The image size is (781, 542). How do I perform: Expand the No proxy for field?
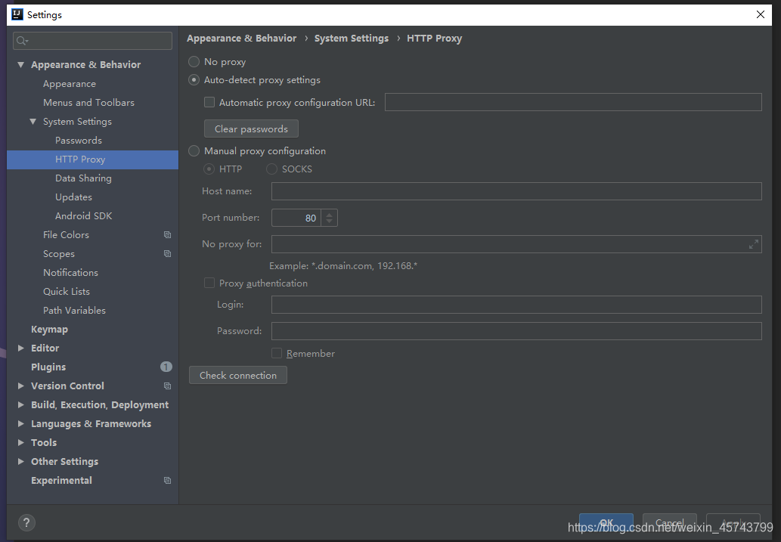[754, 245]
